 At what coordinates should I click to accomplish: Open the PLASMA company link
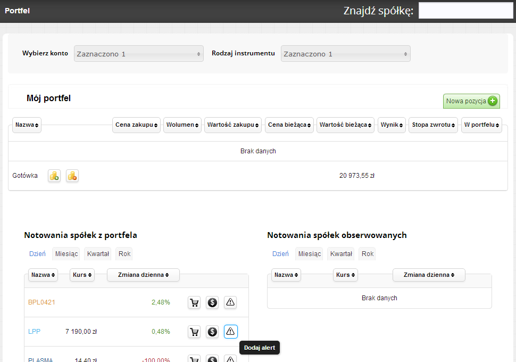click(x=40, y=360)
